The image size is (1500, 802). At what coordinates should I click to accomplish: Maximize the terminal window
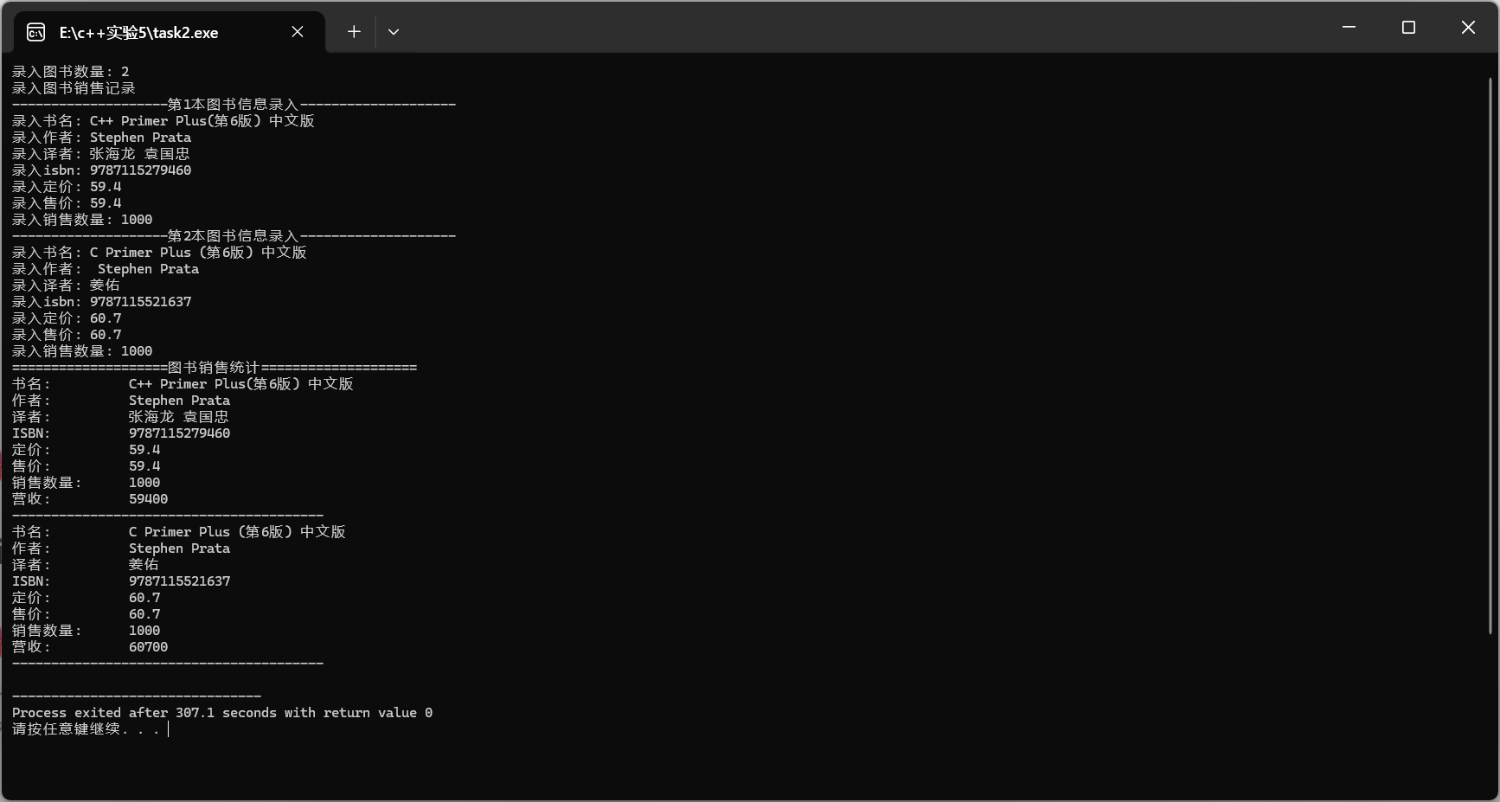(x=1408, y=28)
